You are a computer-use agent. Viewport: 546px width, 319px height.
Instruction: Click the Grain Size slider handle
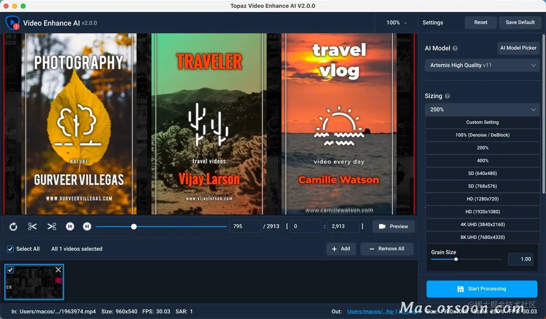click(x=456, y=259)
